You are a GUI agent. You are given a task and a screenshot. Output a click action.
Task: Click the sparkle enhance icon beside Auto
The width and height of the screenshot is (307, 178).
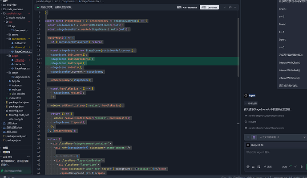tap(295, 166)
